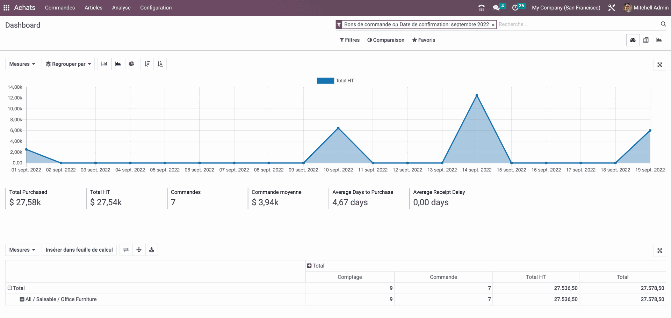
Task: Expand the graph to full screen
Action: [659, 65]
